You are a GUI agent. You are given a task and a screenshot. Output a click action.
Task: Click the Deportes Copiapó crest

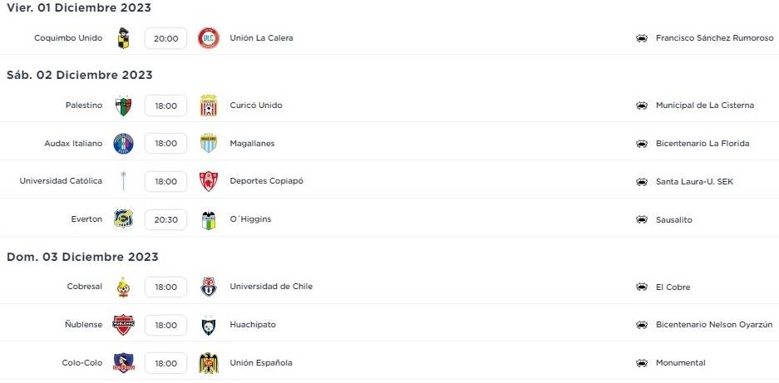pyautogui.click(x=208, y=182)
